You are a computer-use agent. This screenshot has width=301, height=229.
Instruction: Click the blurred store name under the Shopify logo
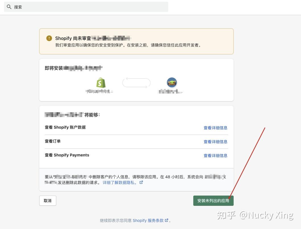tap(100, 92)
